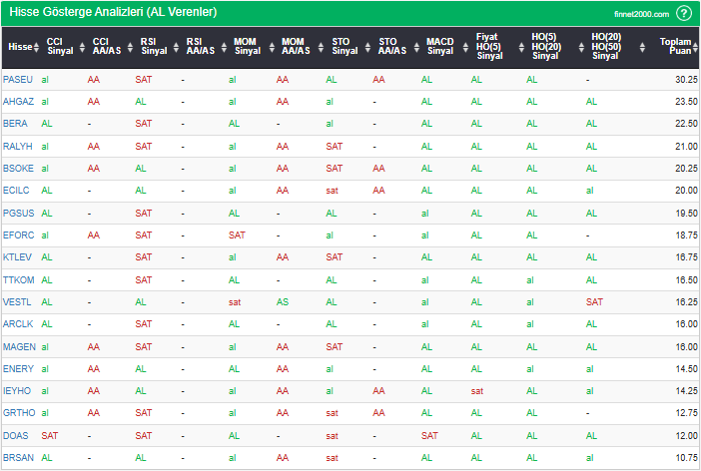Select the ARCLK ticker
Viewport: 701px width, 471px height.
pyautogui.click(x=17, y=324)
